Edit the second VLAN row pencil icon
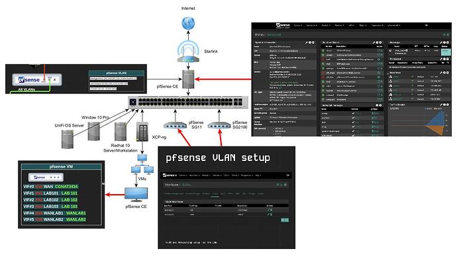The image size is (457, 257). pos(268,215)
